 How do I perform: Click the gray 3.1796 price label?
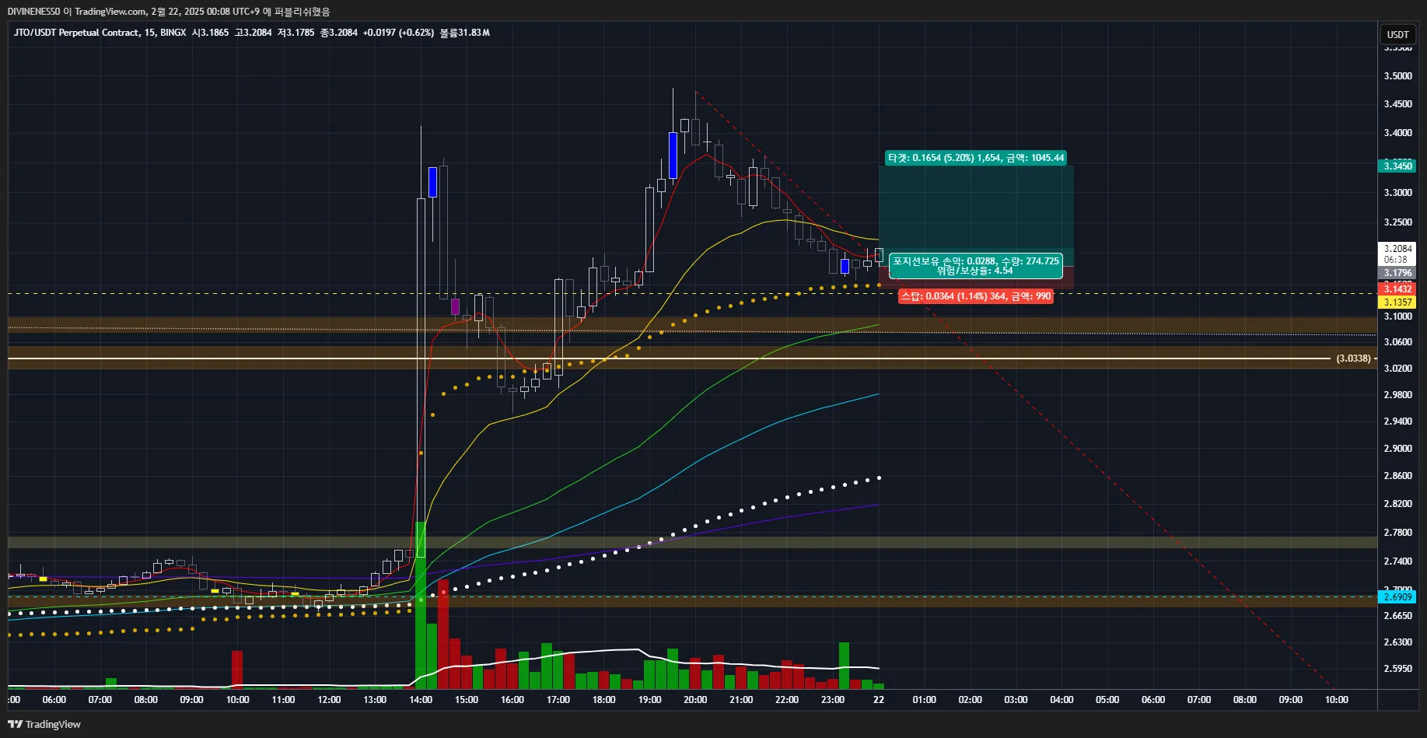coord(1397,273)
